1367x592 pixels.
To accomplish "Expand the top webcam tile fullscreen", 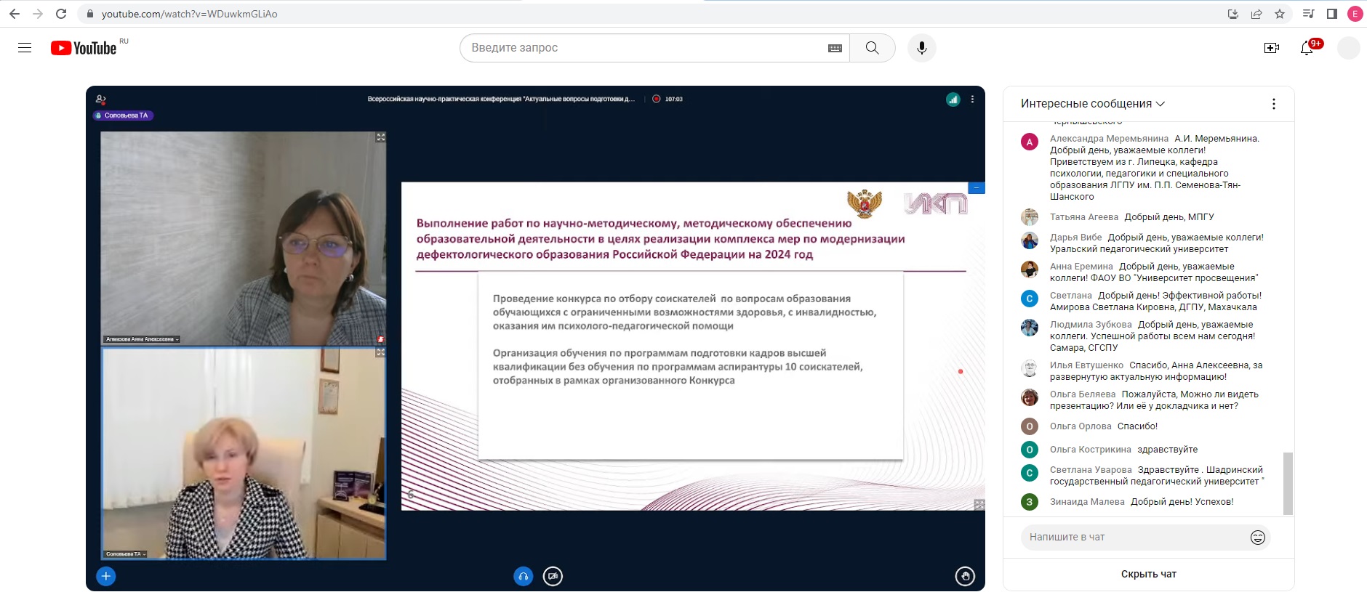I will pyautogui.click(x=381, y=137).
